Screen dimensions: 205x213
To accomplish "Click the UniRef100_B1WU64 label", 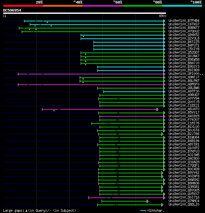I will coord(184,137).
